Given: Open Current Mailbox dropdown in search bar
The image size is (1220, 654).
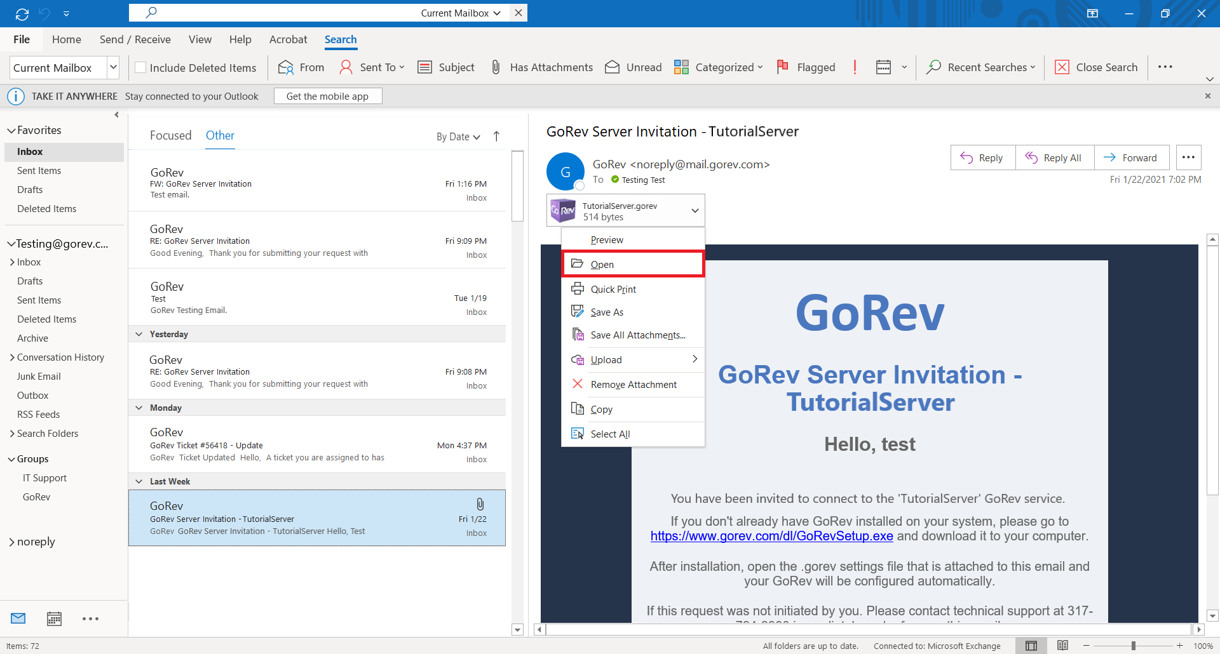Looking at the screenshot, I should pos(461,13).
